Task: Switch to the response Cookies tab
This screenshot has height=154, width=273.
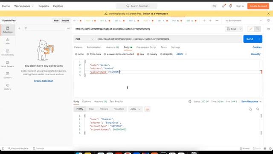Action: [x=86, y=101]
